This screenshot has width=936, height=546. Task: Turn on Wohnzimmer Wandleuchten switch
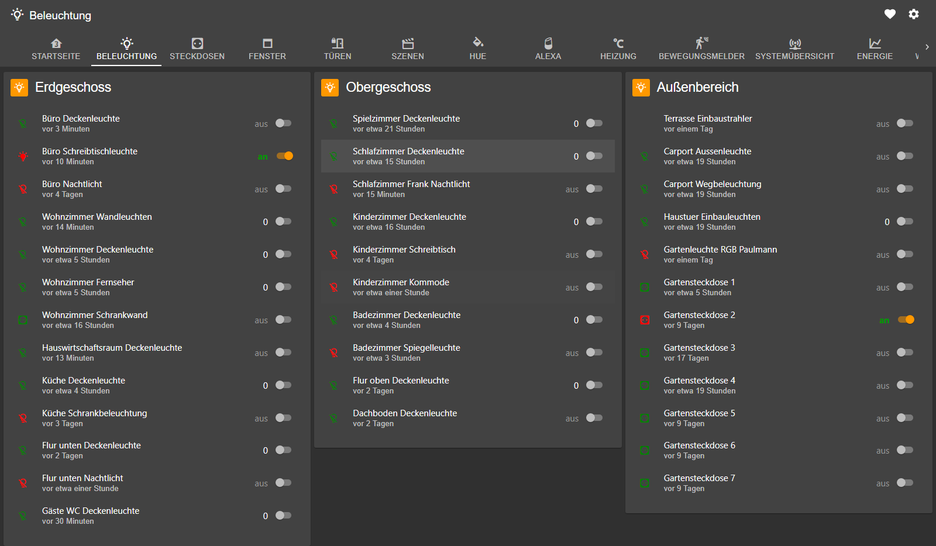284,222
